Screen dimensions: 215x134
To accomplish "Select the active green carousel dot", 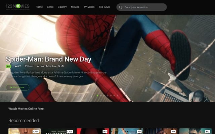I will (x=97, y=95).
